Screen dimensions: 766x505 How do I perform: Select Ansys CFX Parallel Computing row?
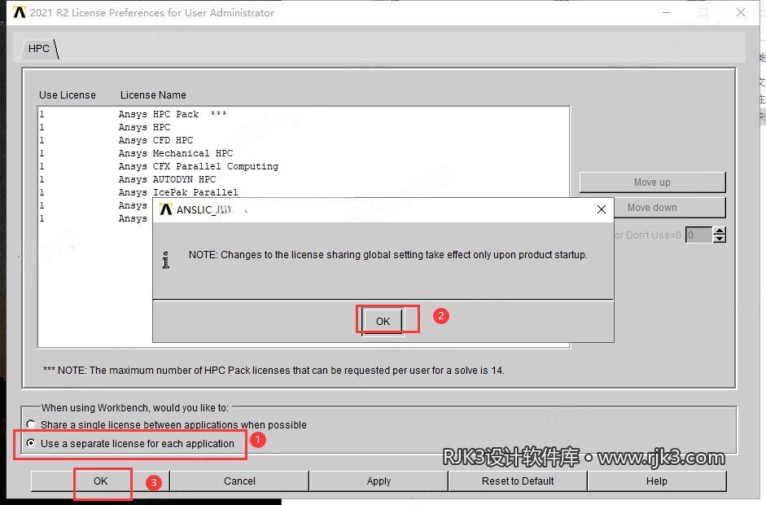pyautogui.click(x=304, y=167)
